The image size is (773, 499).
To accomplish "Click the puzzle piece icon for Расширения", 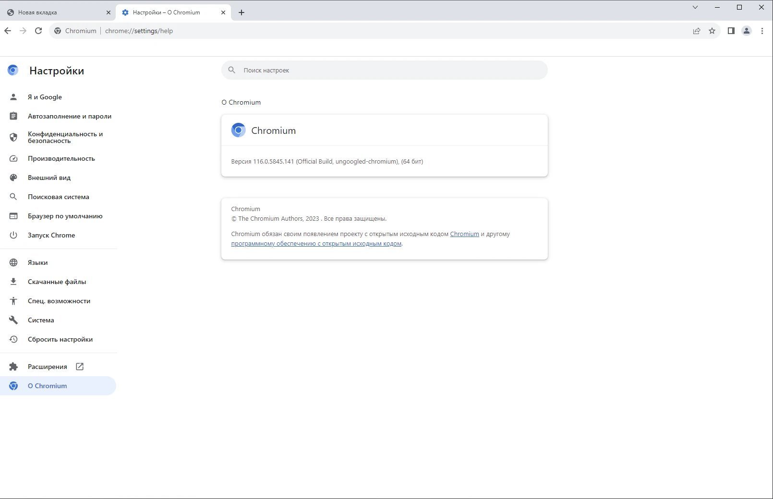I will point(13,367).
